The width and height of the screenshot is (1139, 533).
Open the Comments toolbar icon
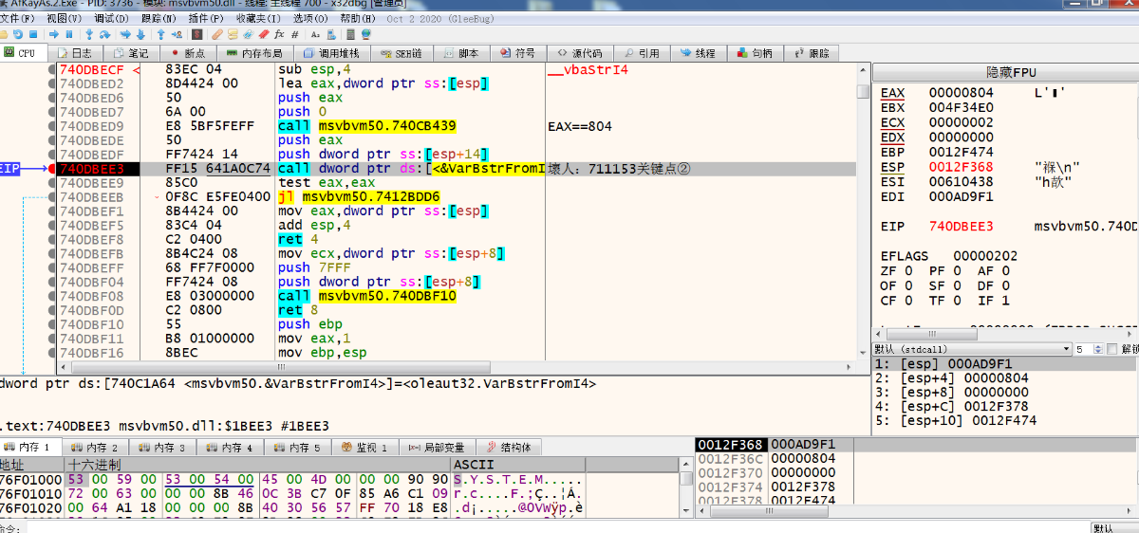[233, 34]
